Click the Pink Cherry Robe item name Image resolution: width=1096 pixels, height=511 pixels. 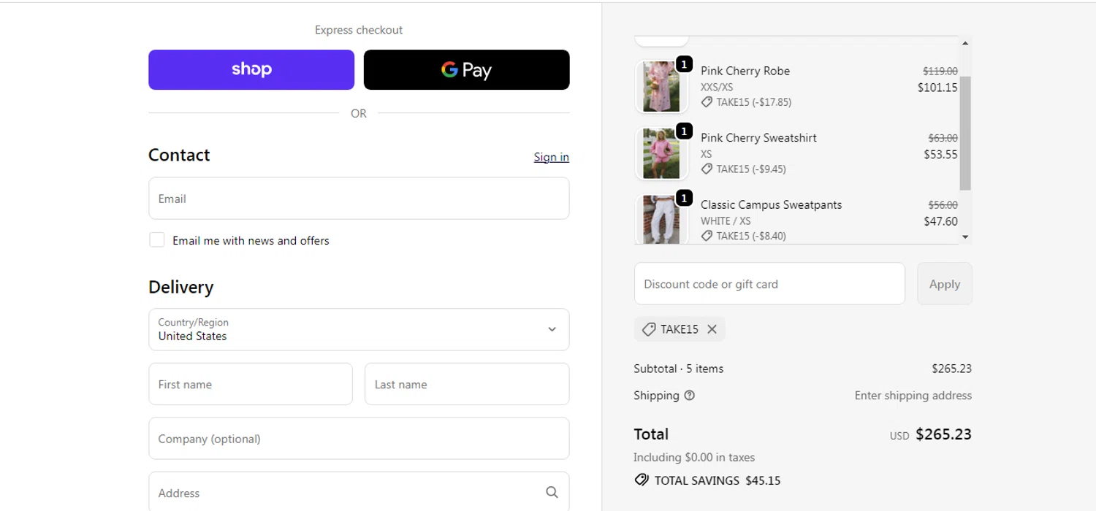tap(745, 71)
